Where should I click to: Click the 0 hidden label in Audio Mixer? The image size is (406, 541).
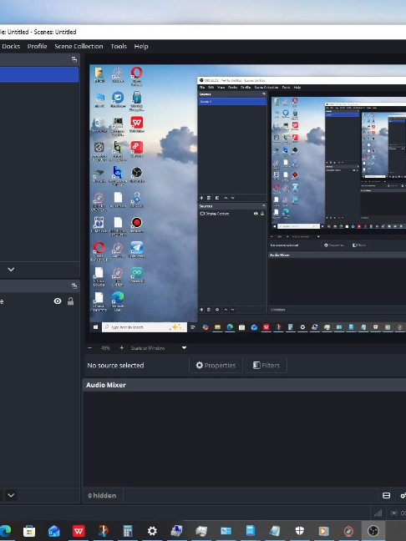click(102, 495)
